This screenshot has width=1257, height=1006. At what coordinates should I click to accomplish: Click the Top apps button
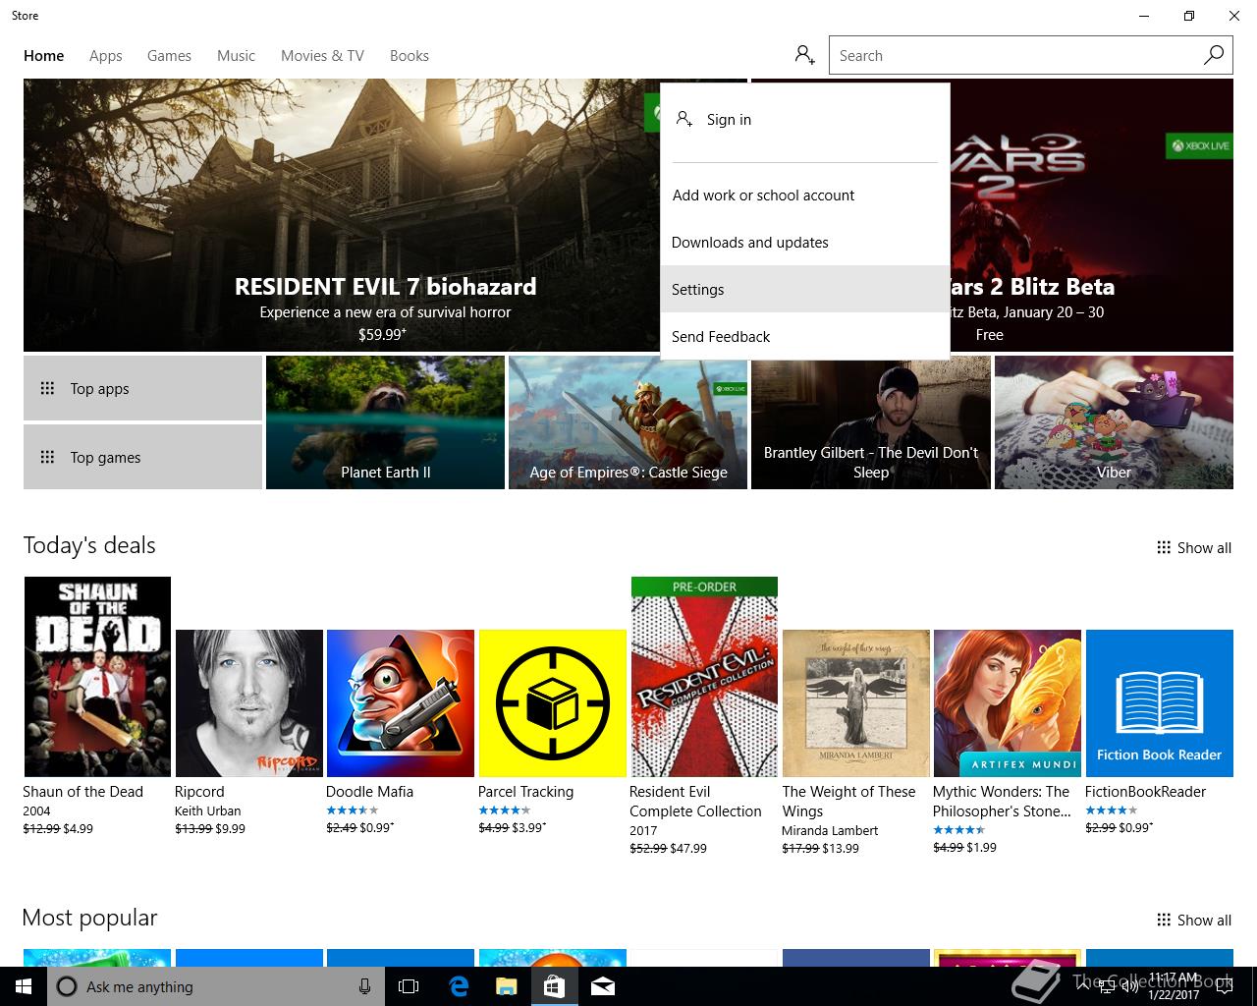(142, 388)
